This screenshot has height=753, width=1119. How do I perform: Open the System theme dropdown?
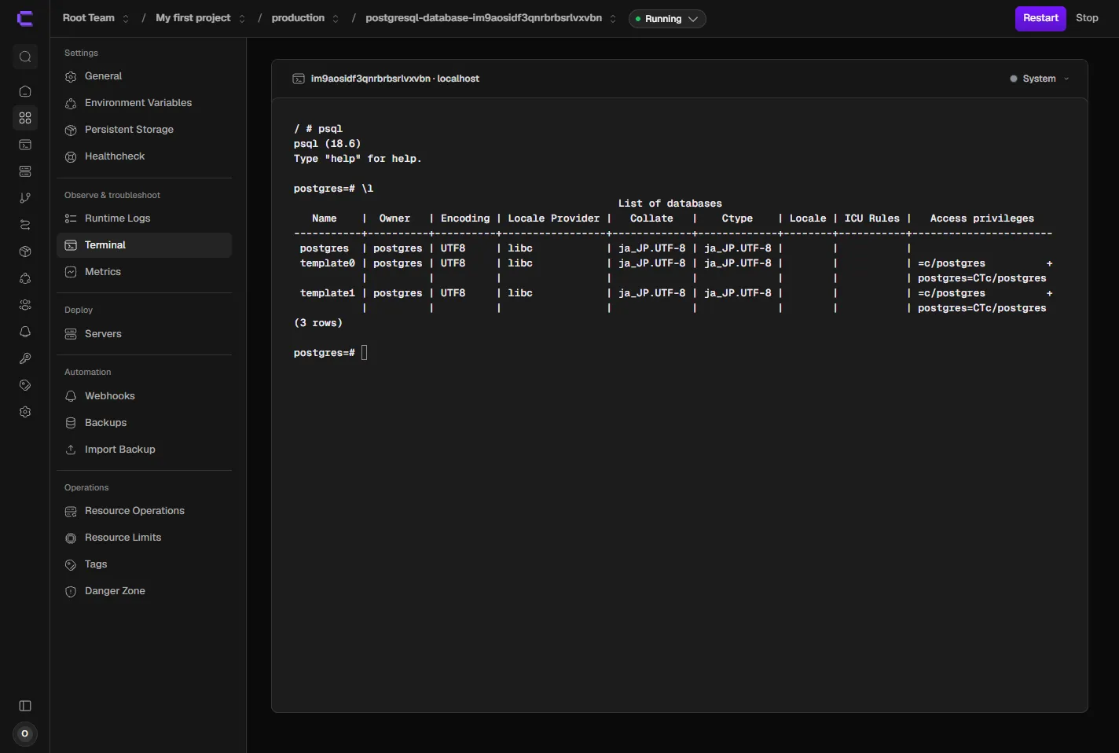[x=1039, y=79]
